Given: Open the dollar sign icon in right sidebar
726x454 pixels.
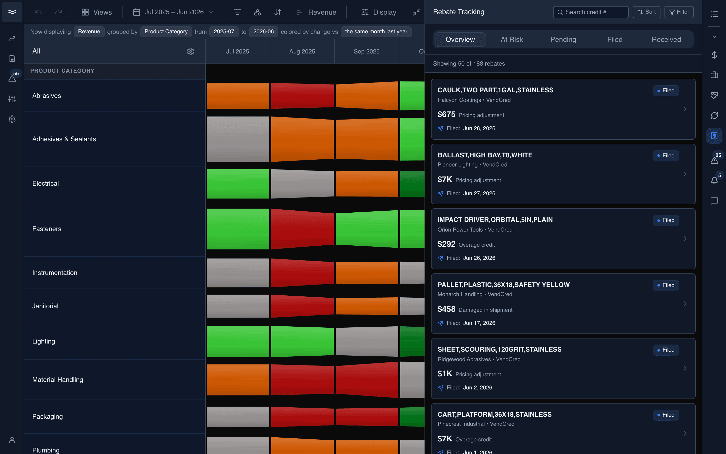Looking at the screenshot, I should 714,55.
